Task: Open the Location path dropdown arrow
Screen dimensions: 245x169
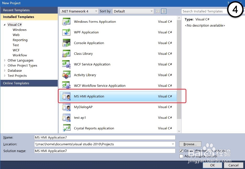Action: pyautogui.click(x=173, y=144)
